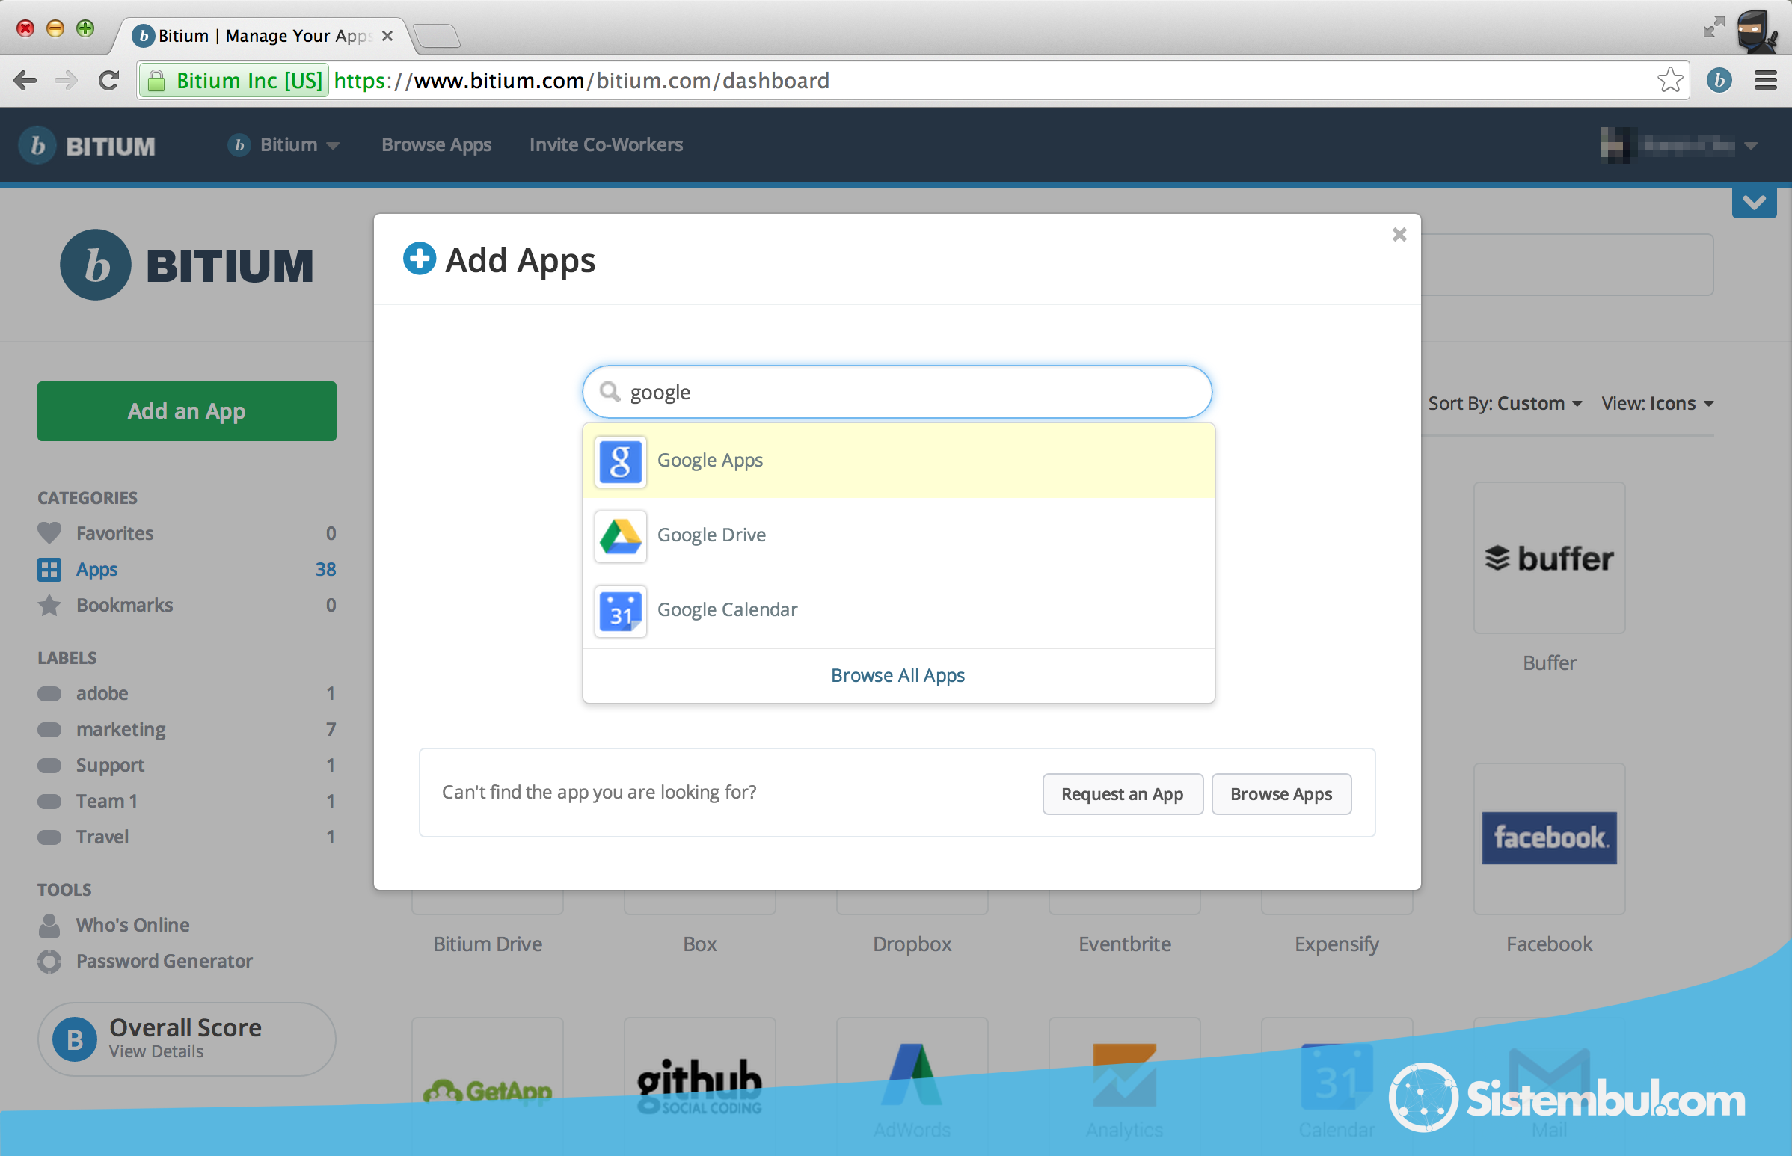Click the Password Generator ring icon
This screenshot has height=1156, width=1792.
point(49,962)
